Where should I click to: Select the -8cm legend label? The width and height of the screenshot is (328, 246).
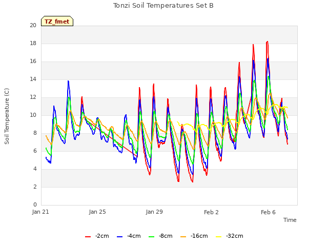(166, 236)
